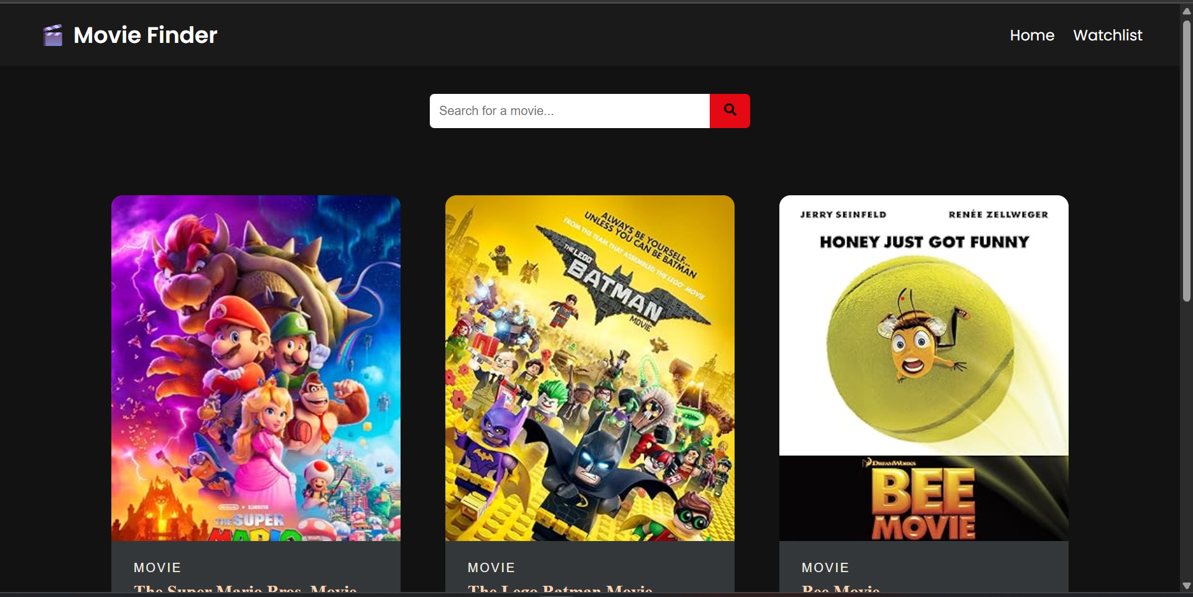This screenshot has height=597, width=1193.
Task: Select MOVIE label under Bee Movie poster
Action: pos(825,568)
